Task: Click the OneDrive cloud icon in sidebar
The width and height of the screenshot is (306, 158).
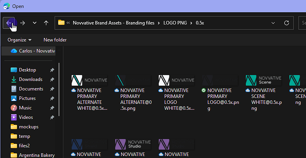Action: [x=14, y=51]
